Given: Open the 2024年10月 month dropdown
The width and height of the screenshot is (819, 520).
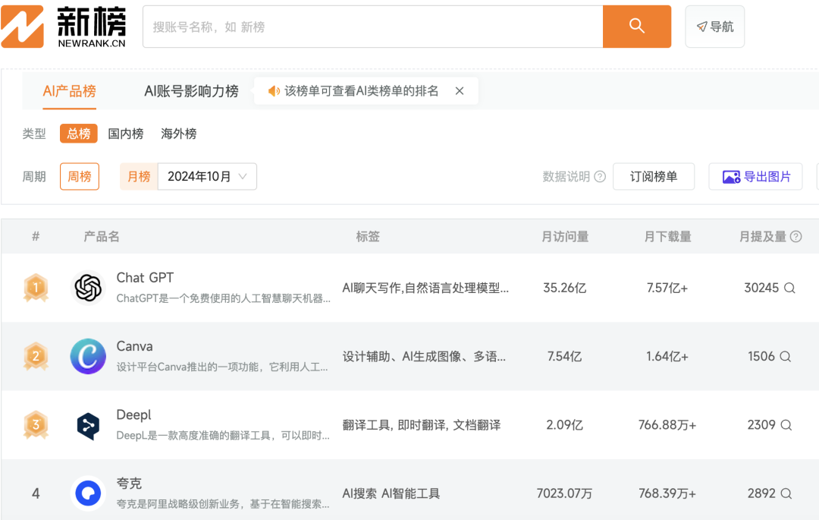Looking at the screenshot, I should [x=207, y=177].
